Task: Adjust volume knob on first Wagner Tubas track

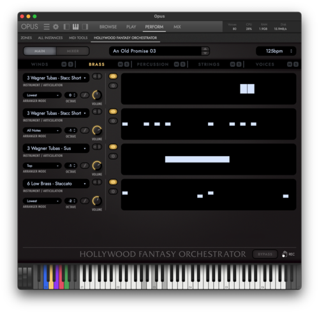Action: coord(97,95)
